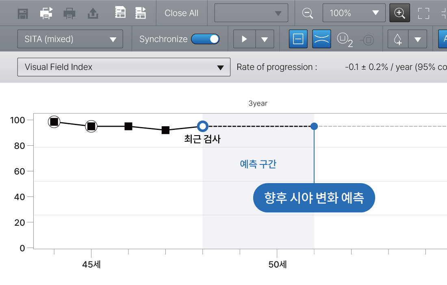
Task: Click the play arrow button
Action: point(244,39)
